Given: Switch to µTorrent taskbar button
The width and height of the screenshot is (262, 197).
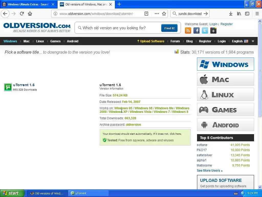Looking at the screenshot, I should pos(89,193).
